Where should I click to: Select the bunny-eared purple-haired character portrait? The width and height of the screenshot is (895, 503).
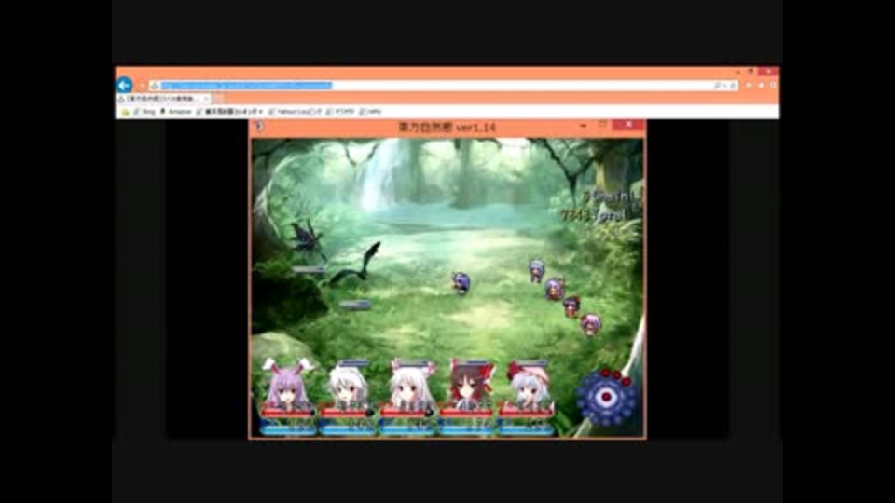[x=287, y=383]
